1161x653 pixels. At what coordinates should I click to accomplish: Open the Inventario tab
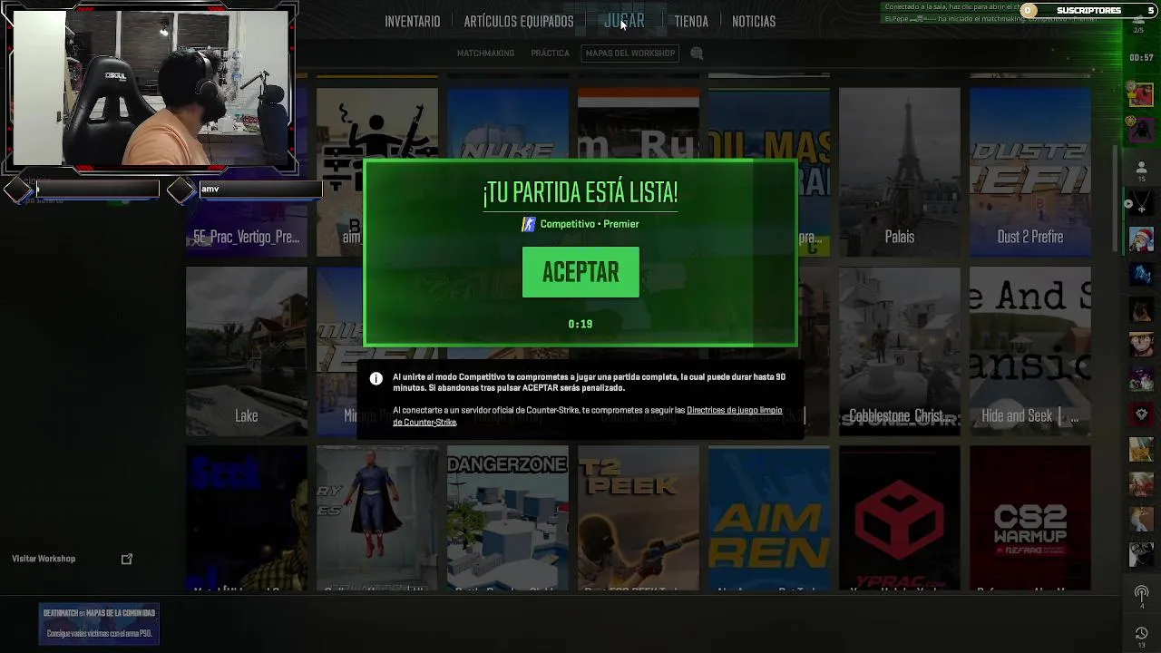point(412,21)
